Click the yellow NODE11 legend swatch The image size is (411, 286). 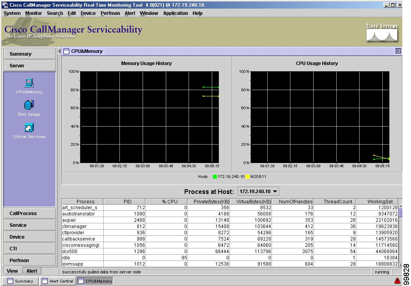tap(248, 177)
